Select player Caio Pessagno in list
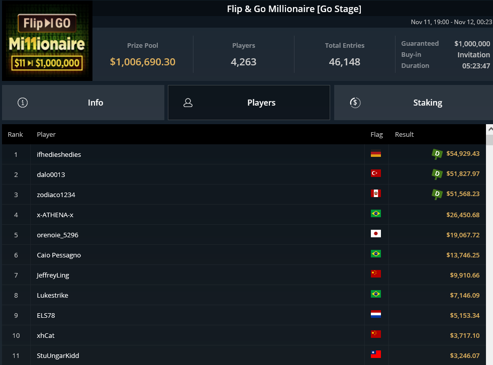493x365 pixels. coord(59,255)
